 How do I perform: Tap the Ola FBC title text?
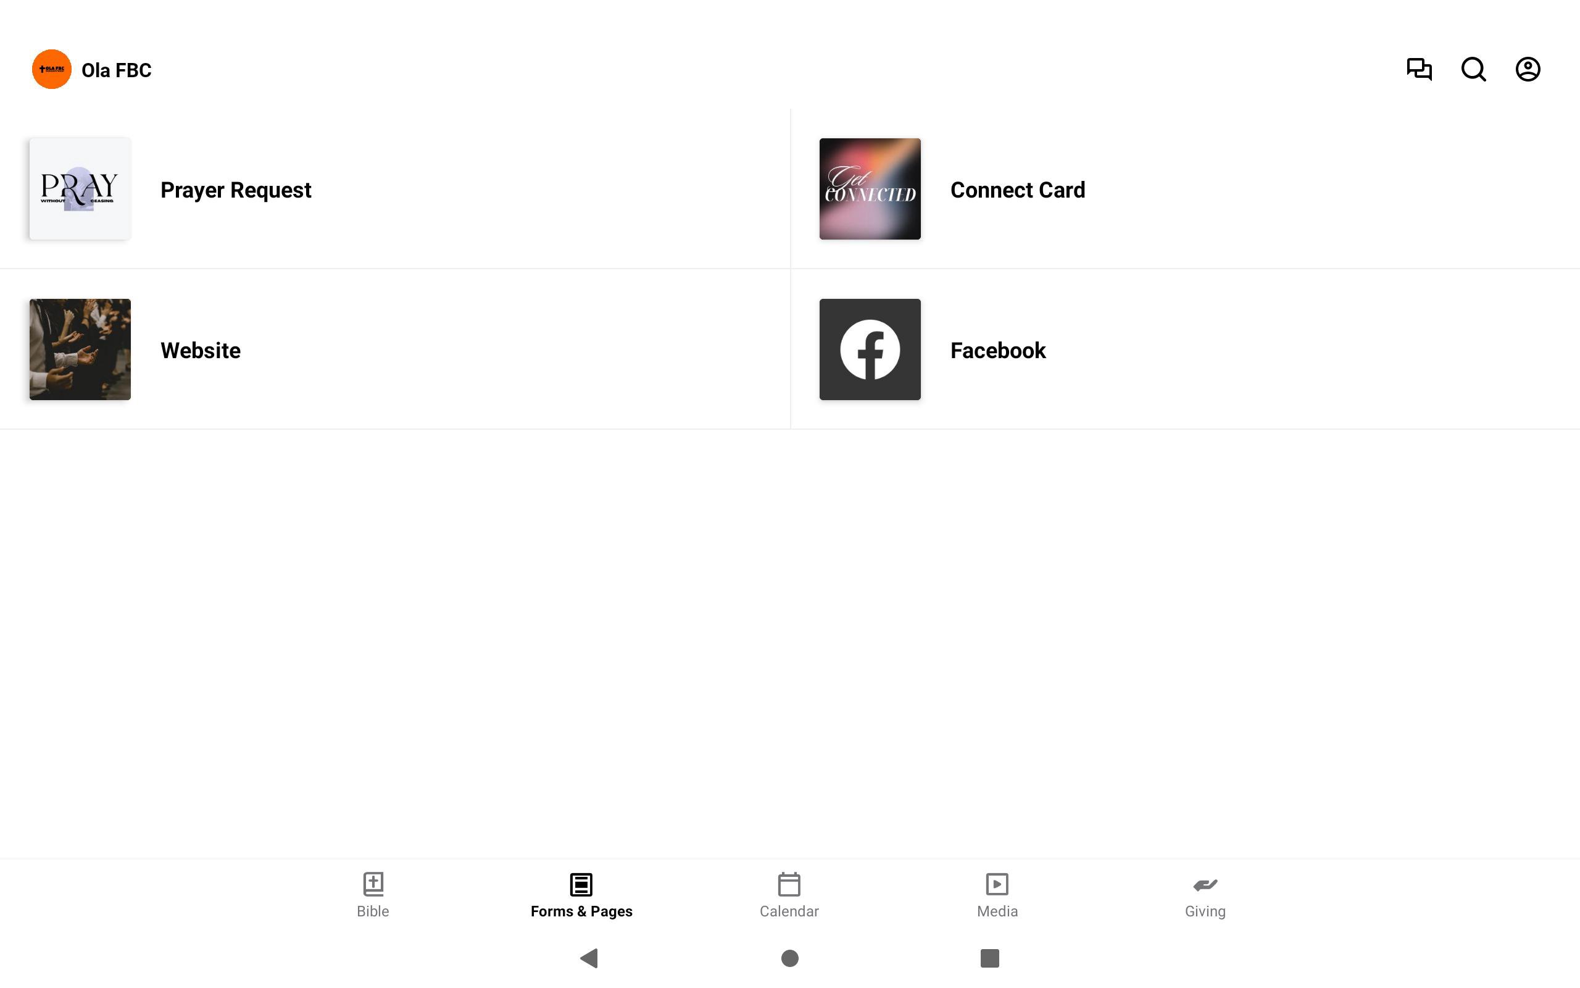coord(116,70)
